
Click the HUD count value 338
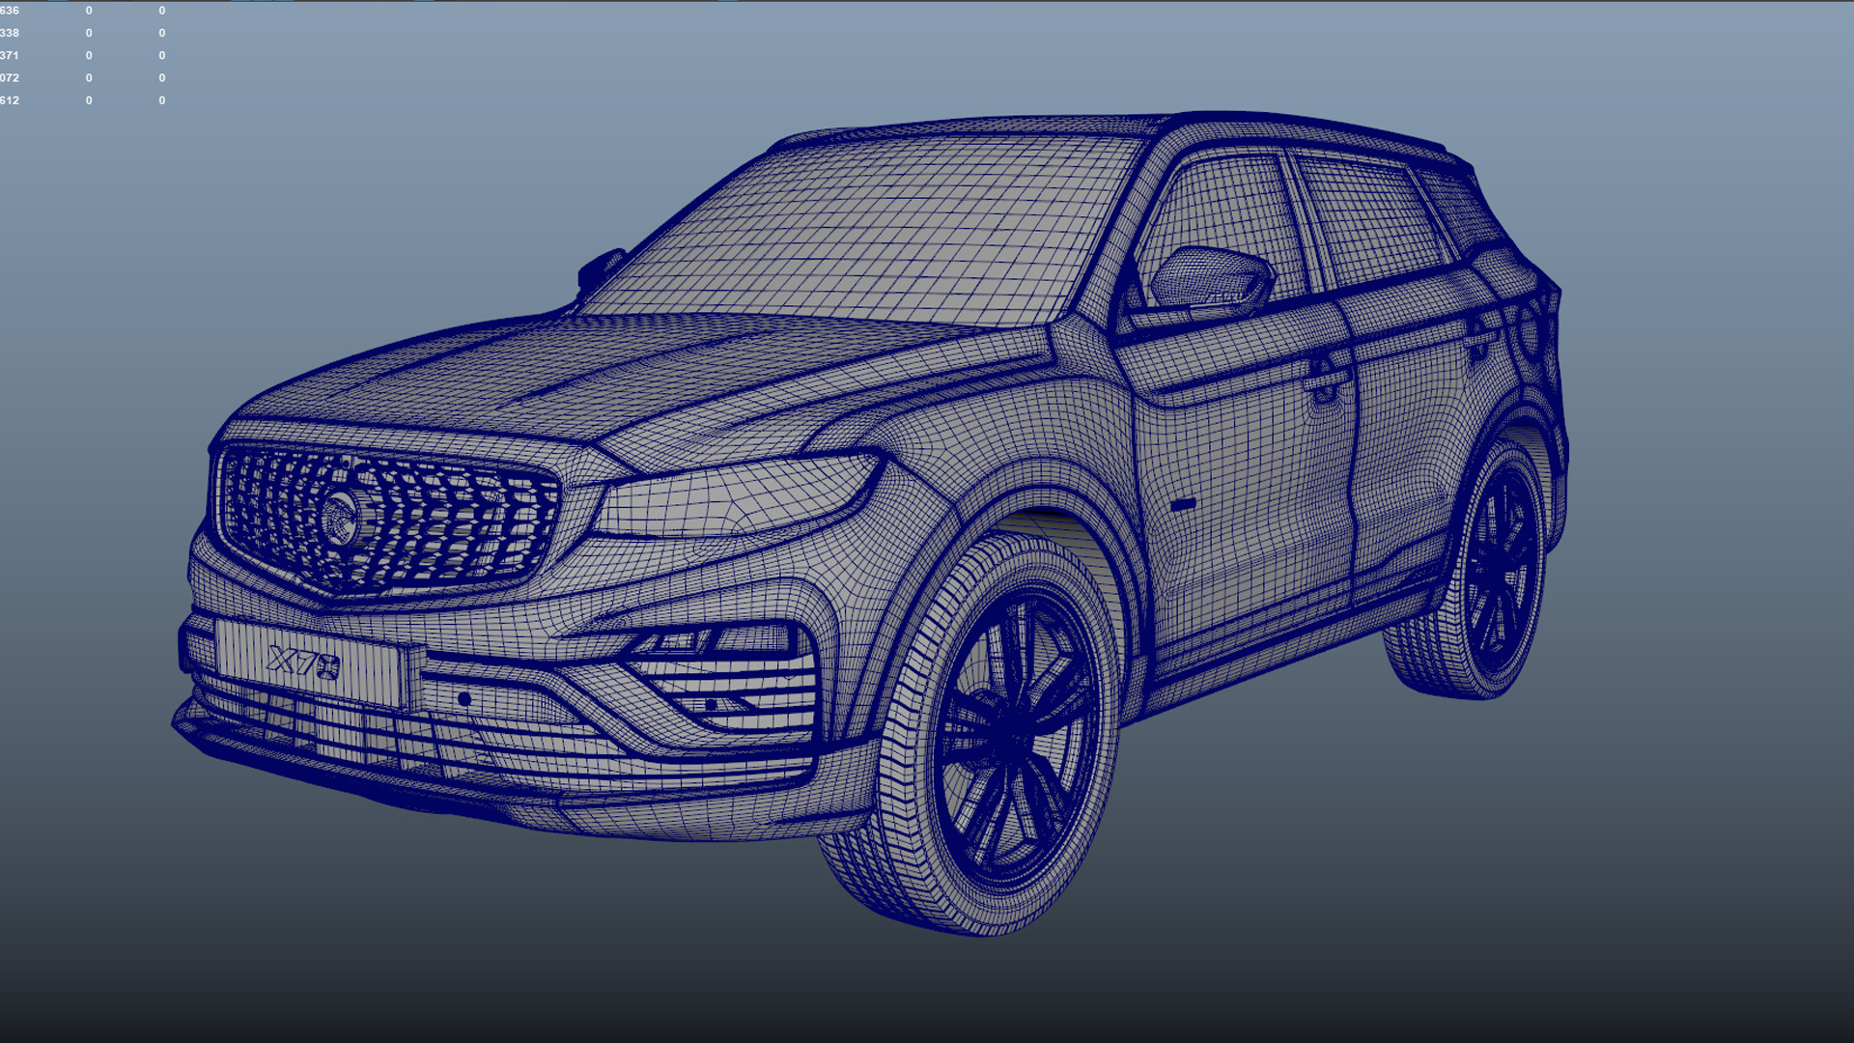10,33
